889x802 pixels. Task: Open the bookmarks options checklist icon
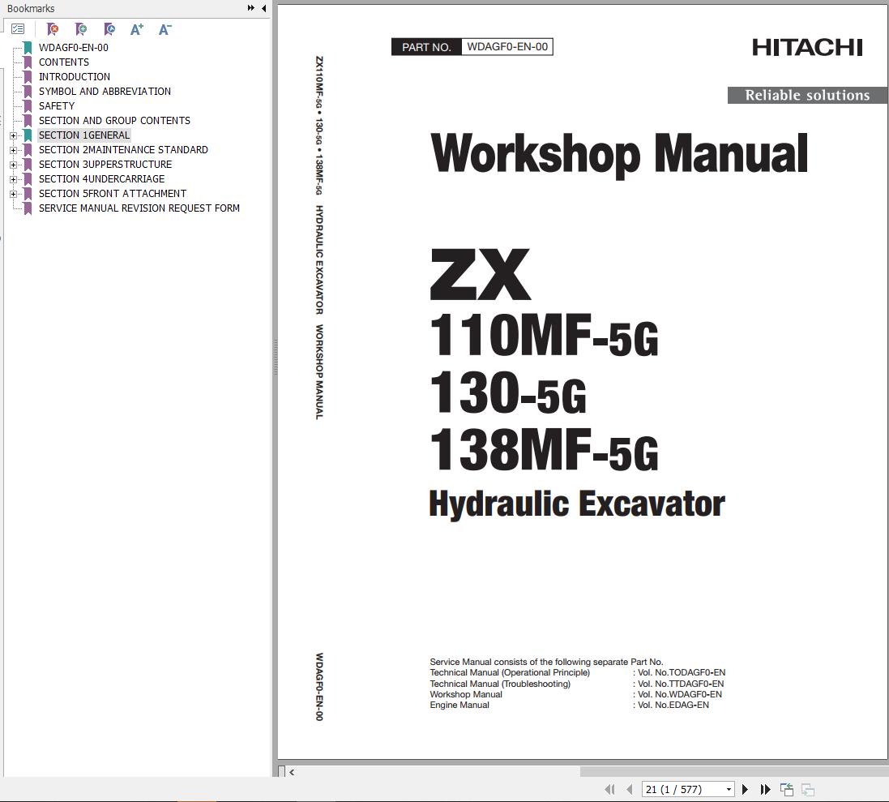(18, 29)
